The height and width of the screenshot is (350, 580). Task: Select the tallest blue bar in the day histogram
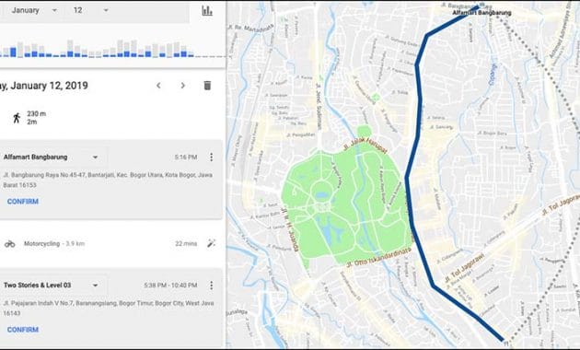point(13,52)
